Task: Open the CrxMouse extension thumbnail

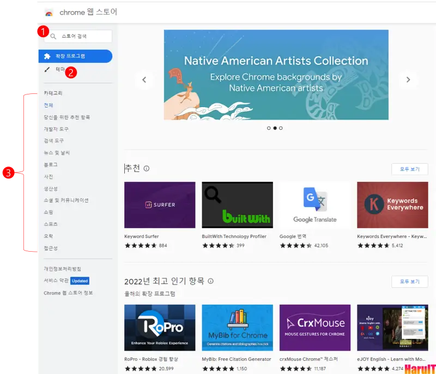Action: [315, 328]
